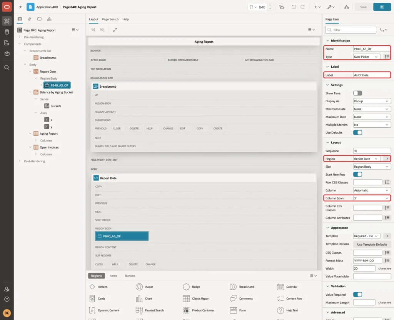
Task: Click the Format Mask input field
Action: [x=367, y=261]
